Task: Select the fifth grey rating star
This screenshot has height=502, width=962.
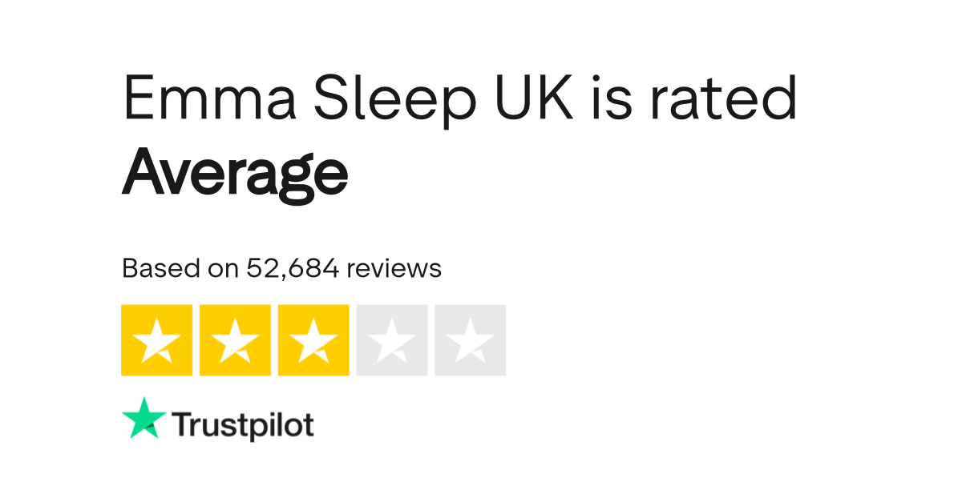Action: [x=471, y=340]
